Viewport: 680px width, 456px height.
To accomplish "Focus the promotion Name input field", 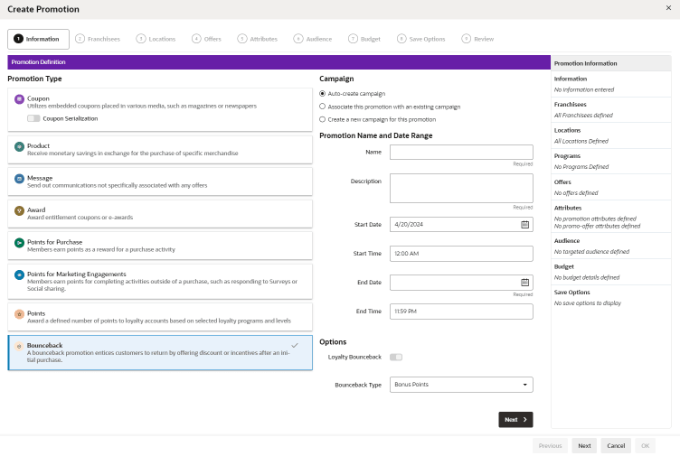I will (461, 152).
